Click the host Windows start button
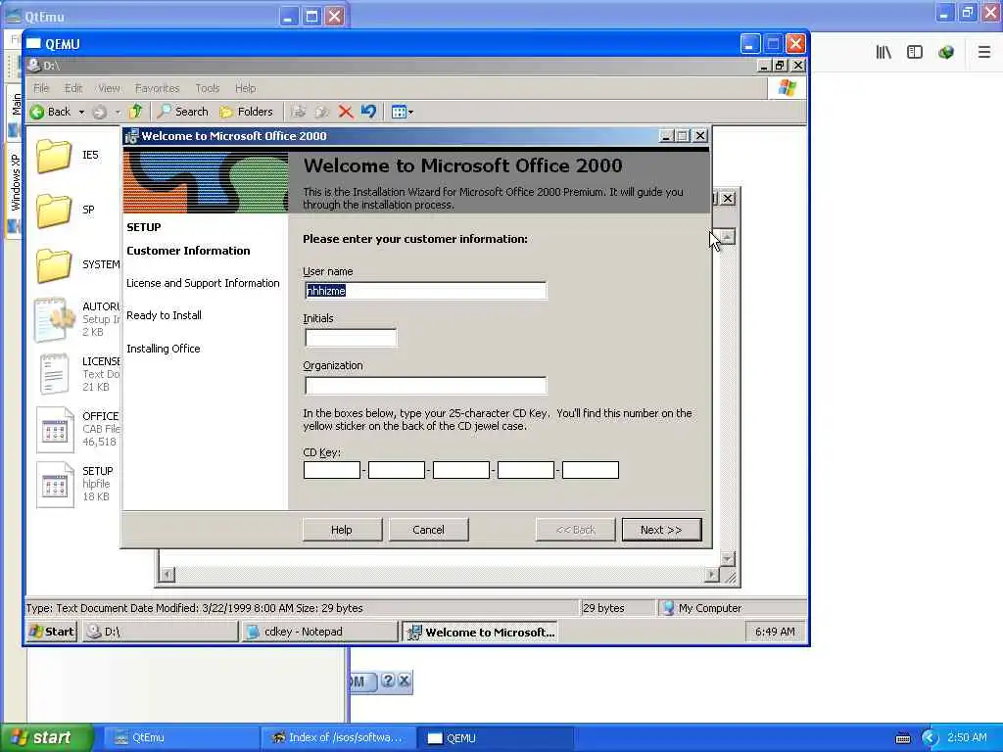1003x752 pixels. point(47,738)
